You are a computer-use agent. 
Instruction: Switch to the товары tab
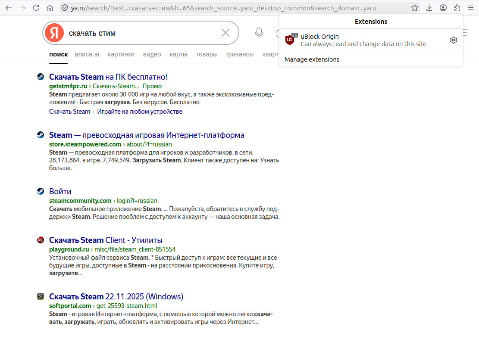pos(207,54)
